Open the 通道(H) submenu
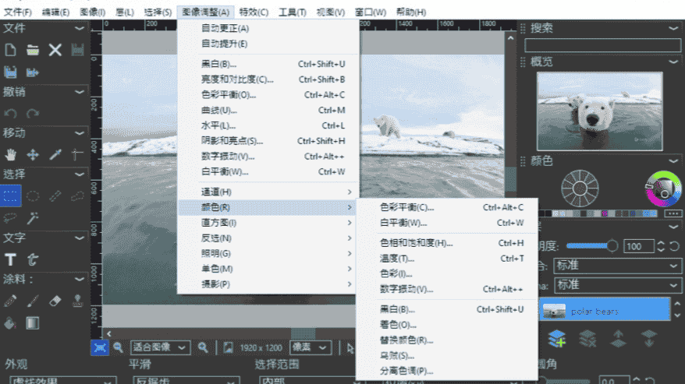Screen dimensions: 685x384 pos(268,192)
